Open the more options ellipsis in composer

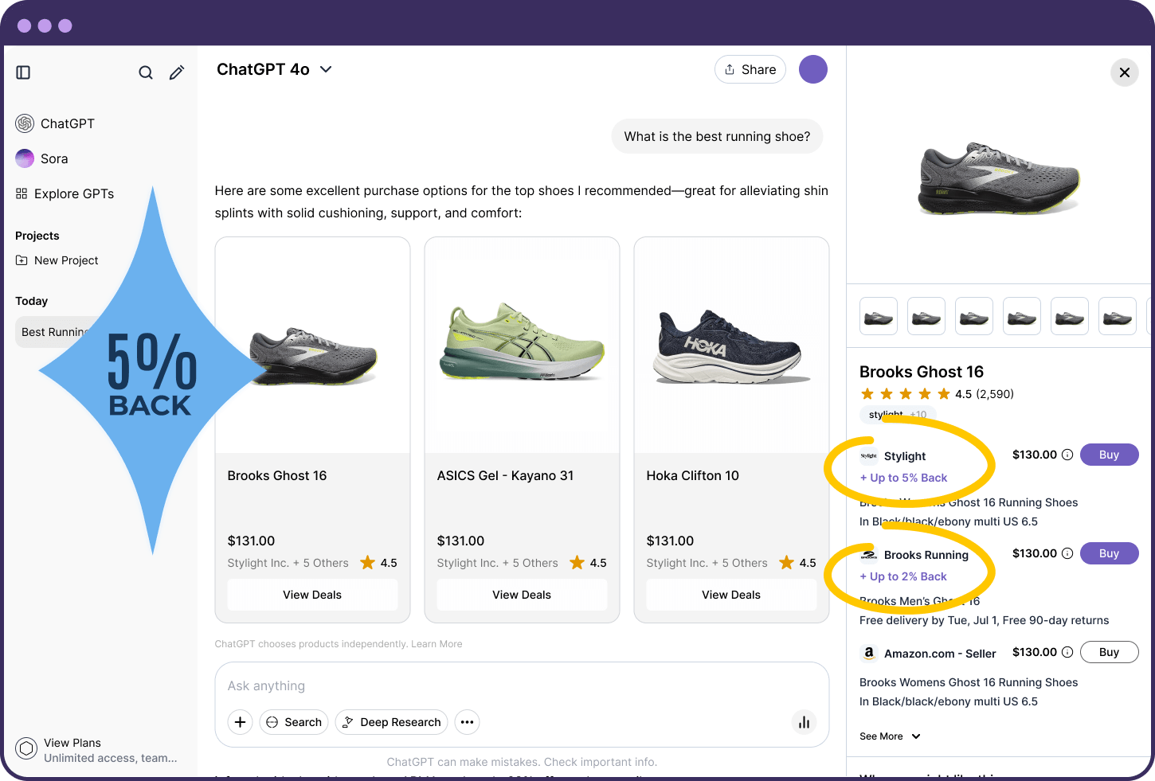click(468, 722)
